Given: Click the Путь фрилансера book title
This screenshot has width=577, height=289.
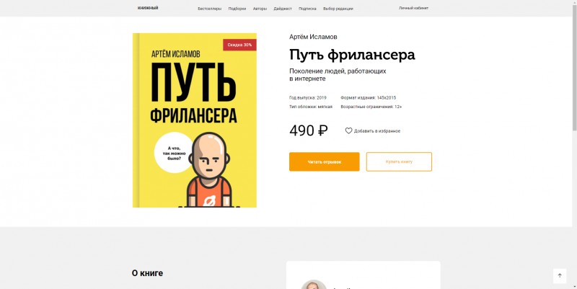Looking at the screenshot, I should point(352,55).
